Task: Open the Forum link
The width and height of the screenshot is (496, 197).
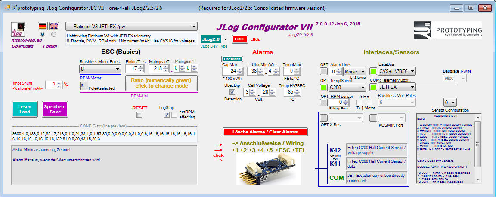Action: [50, 46]
